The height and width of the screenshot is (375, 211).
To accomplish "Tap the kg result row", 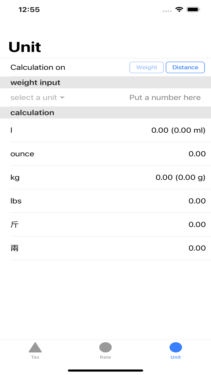I will (105, 177).
